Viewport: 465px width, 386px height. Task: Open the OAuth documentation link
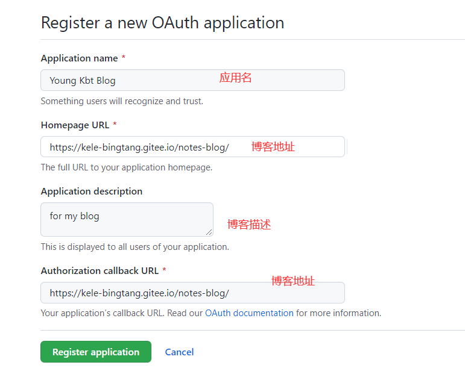pyautogui.click(x=249, y=313)
